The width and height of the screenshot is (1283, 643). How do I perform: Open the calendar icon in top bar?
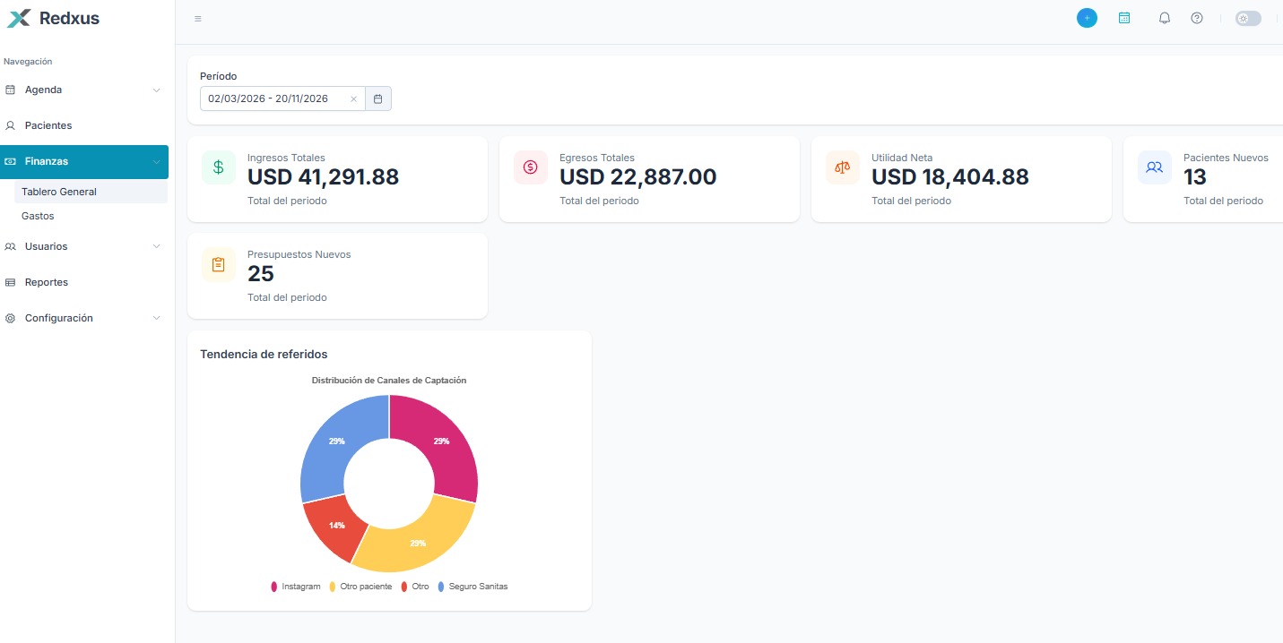click(x=1124, y=18)
